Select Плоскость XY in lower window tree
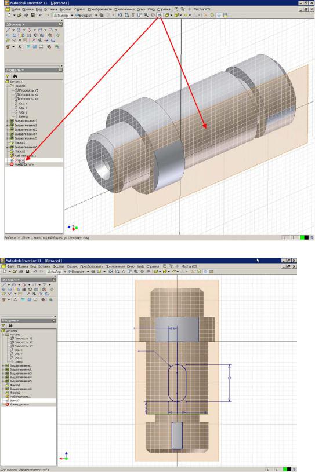This screenshot has height=472, width=315. 21,346
